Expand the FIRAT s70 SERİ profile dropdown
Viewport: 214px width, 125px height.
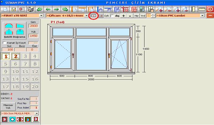pos(41,16)
